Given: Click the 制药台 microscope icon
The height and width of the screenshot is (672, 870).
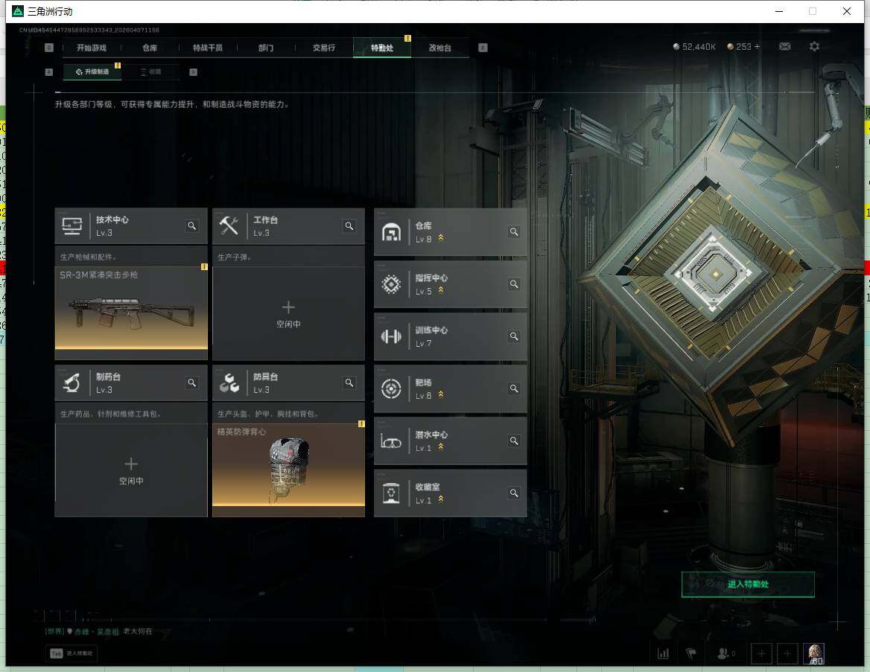Looking at the screenshot, I should [x=72, y=383].
